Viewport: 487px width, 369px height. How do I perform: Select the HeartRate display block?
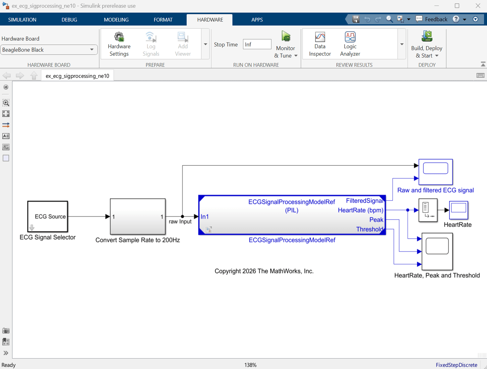(459, 210)
